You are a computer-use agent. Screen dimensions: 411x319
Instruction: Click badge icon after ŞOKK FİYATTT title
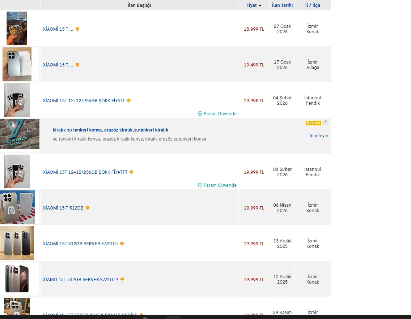tap(131, 172)
